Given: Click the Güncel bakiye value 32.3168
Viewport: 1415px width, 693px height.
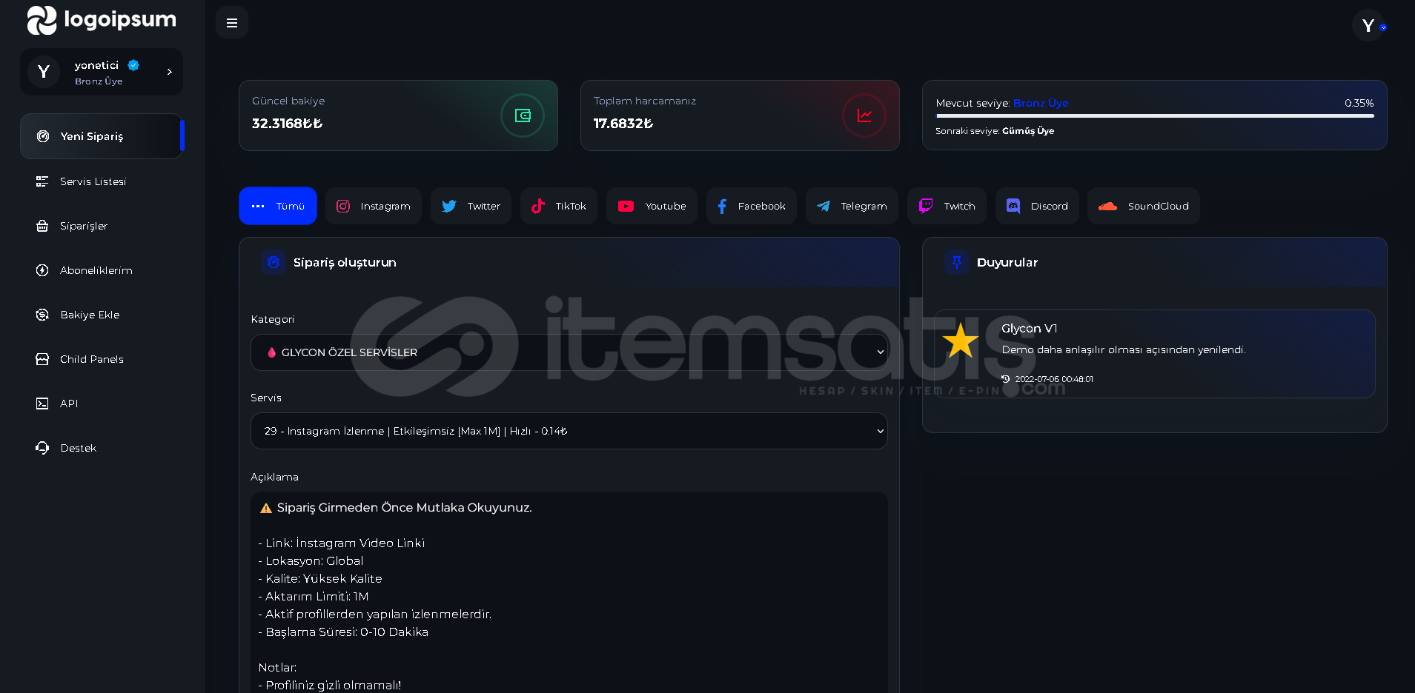Looking at the screenshot, I should 288,124.
